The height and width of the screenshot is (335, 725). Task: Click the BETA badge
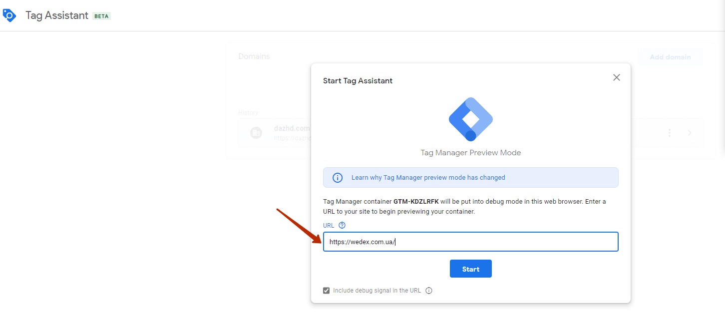102,16
